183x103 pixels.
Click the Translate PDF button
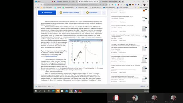(92, 13)
